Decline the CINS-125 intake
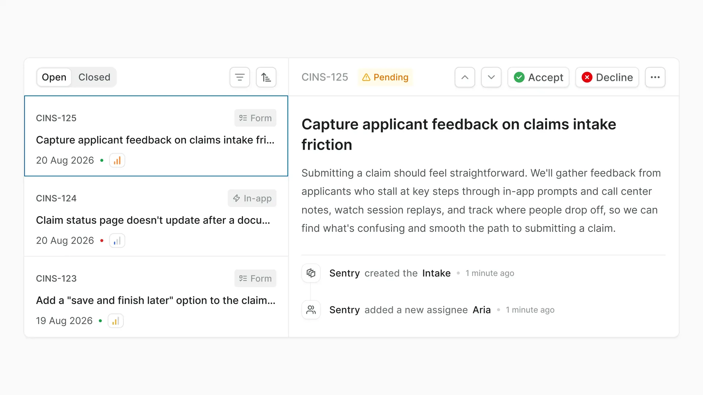Screen dimensions: 703x395 (x=607, y=77)
